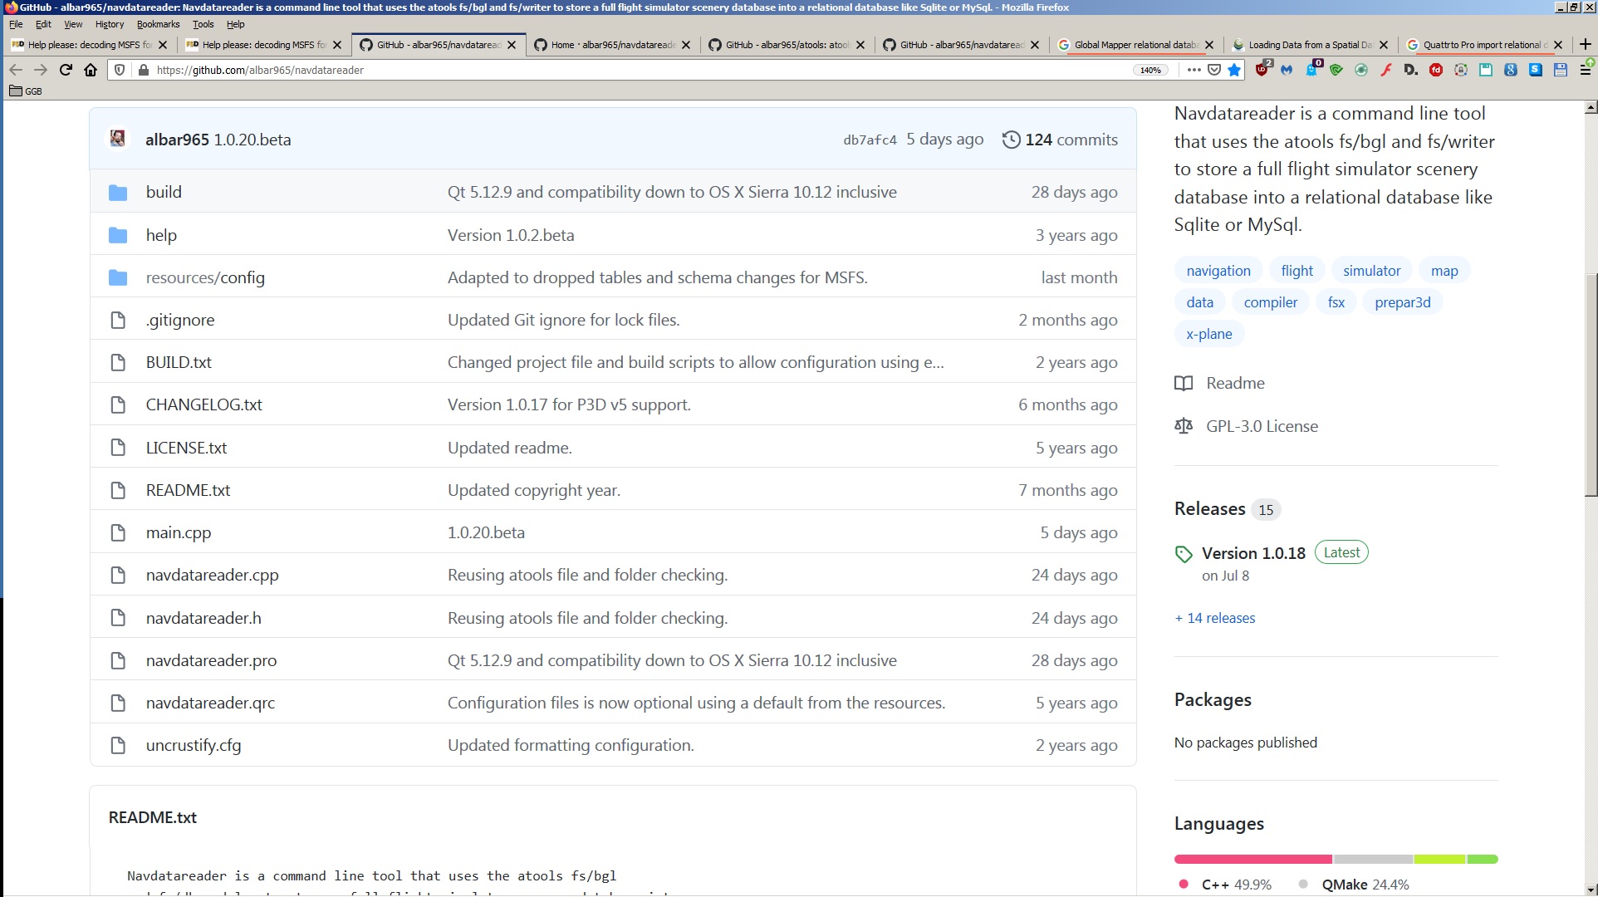This screenshot has height=897, width=1598.
Task: View the GPL-3.0 License details
Action: point(1262,426)
